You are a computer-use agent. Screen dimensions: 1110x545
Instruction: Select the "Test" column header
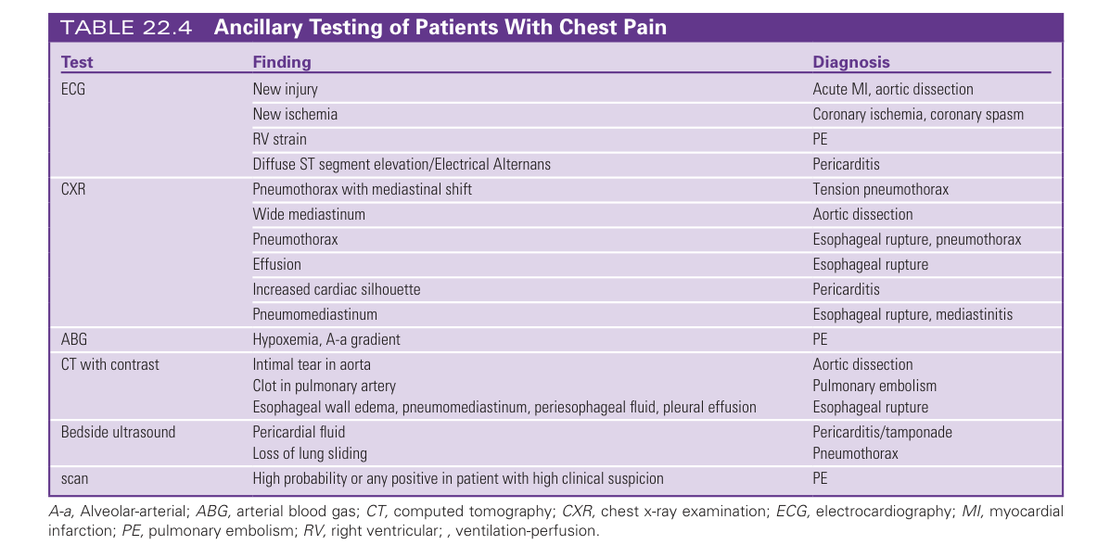pyautogui.click(x=77, y=63)
